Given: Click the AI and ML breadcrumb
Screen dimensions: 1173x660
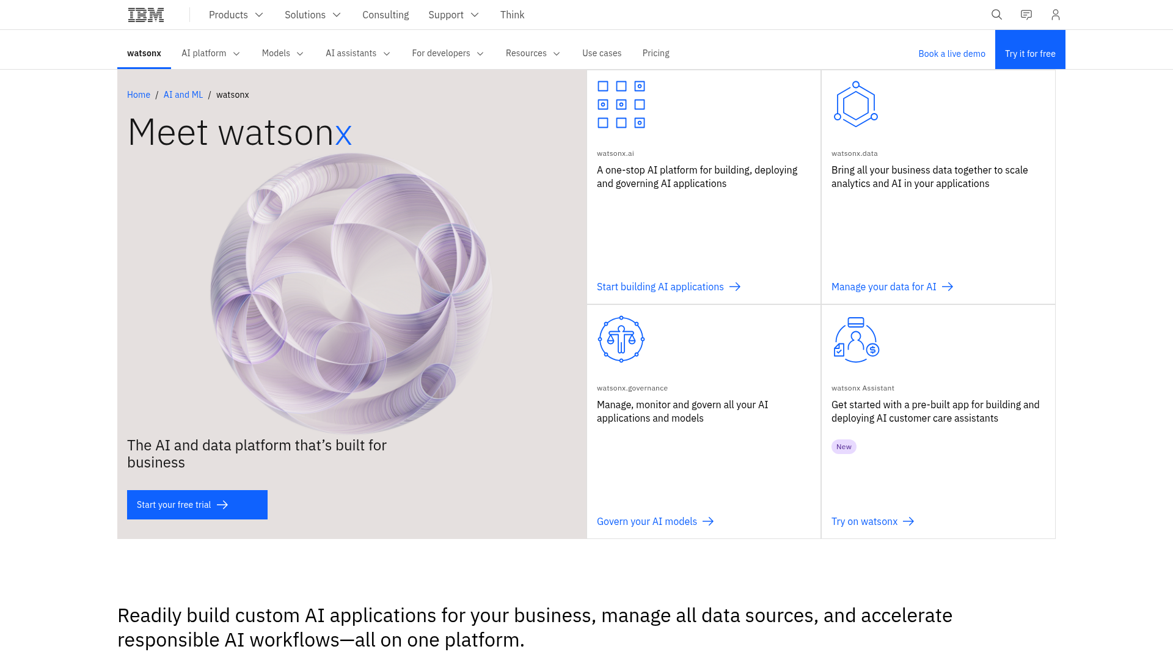Looking at the screenshot, I should pos(183,95).
